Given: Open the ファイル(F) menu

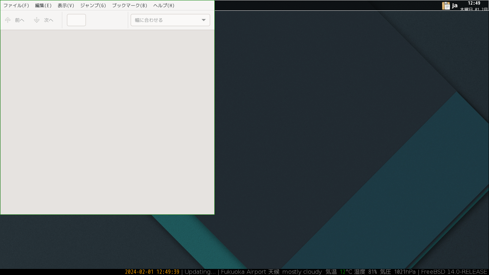Looking at the screenshot, I should (x=16, y=5).
